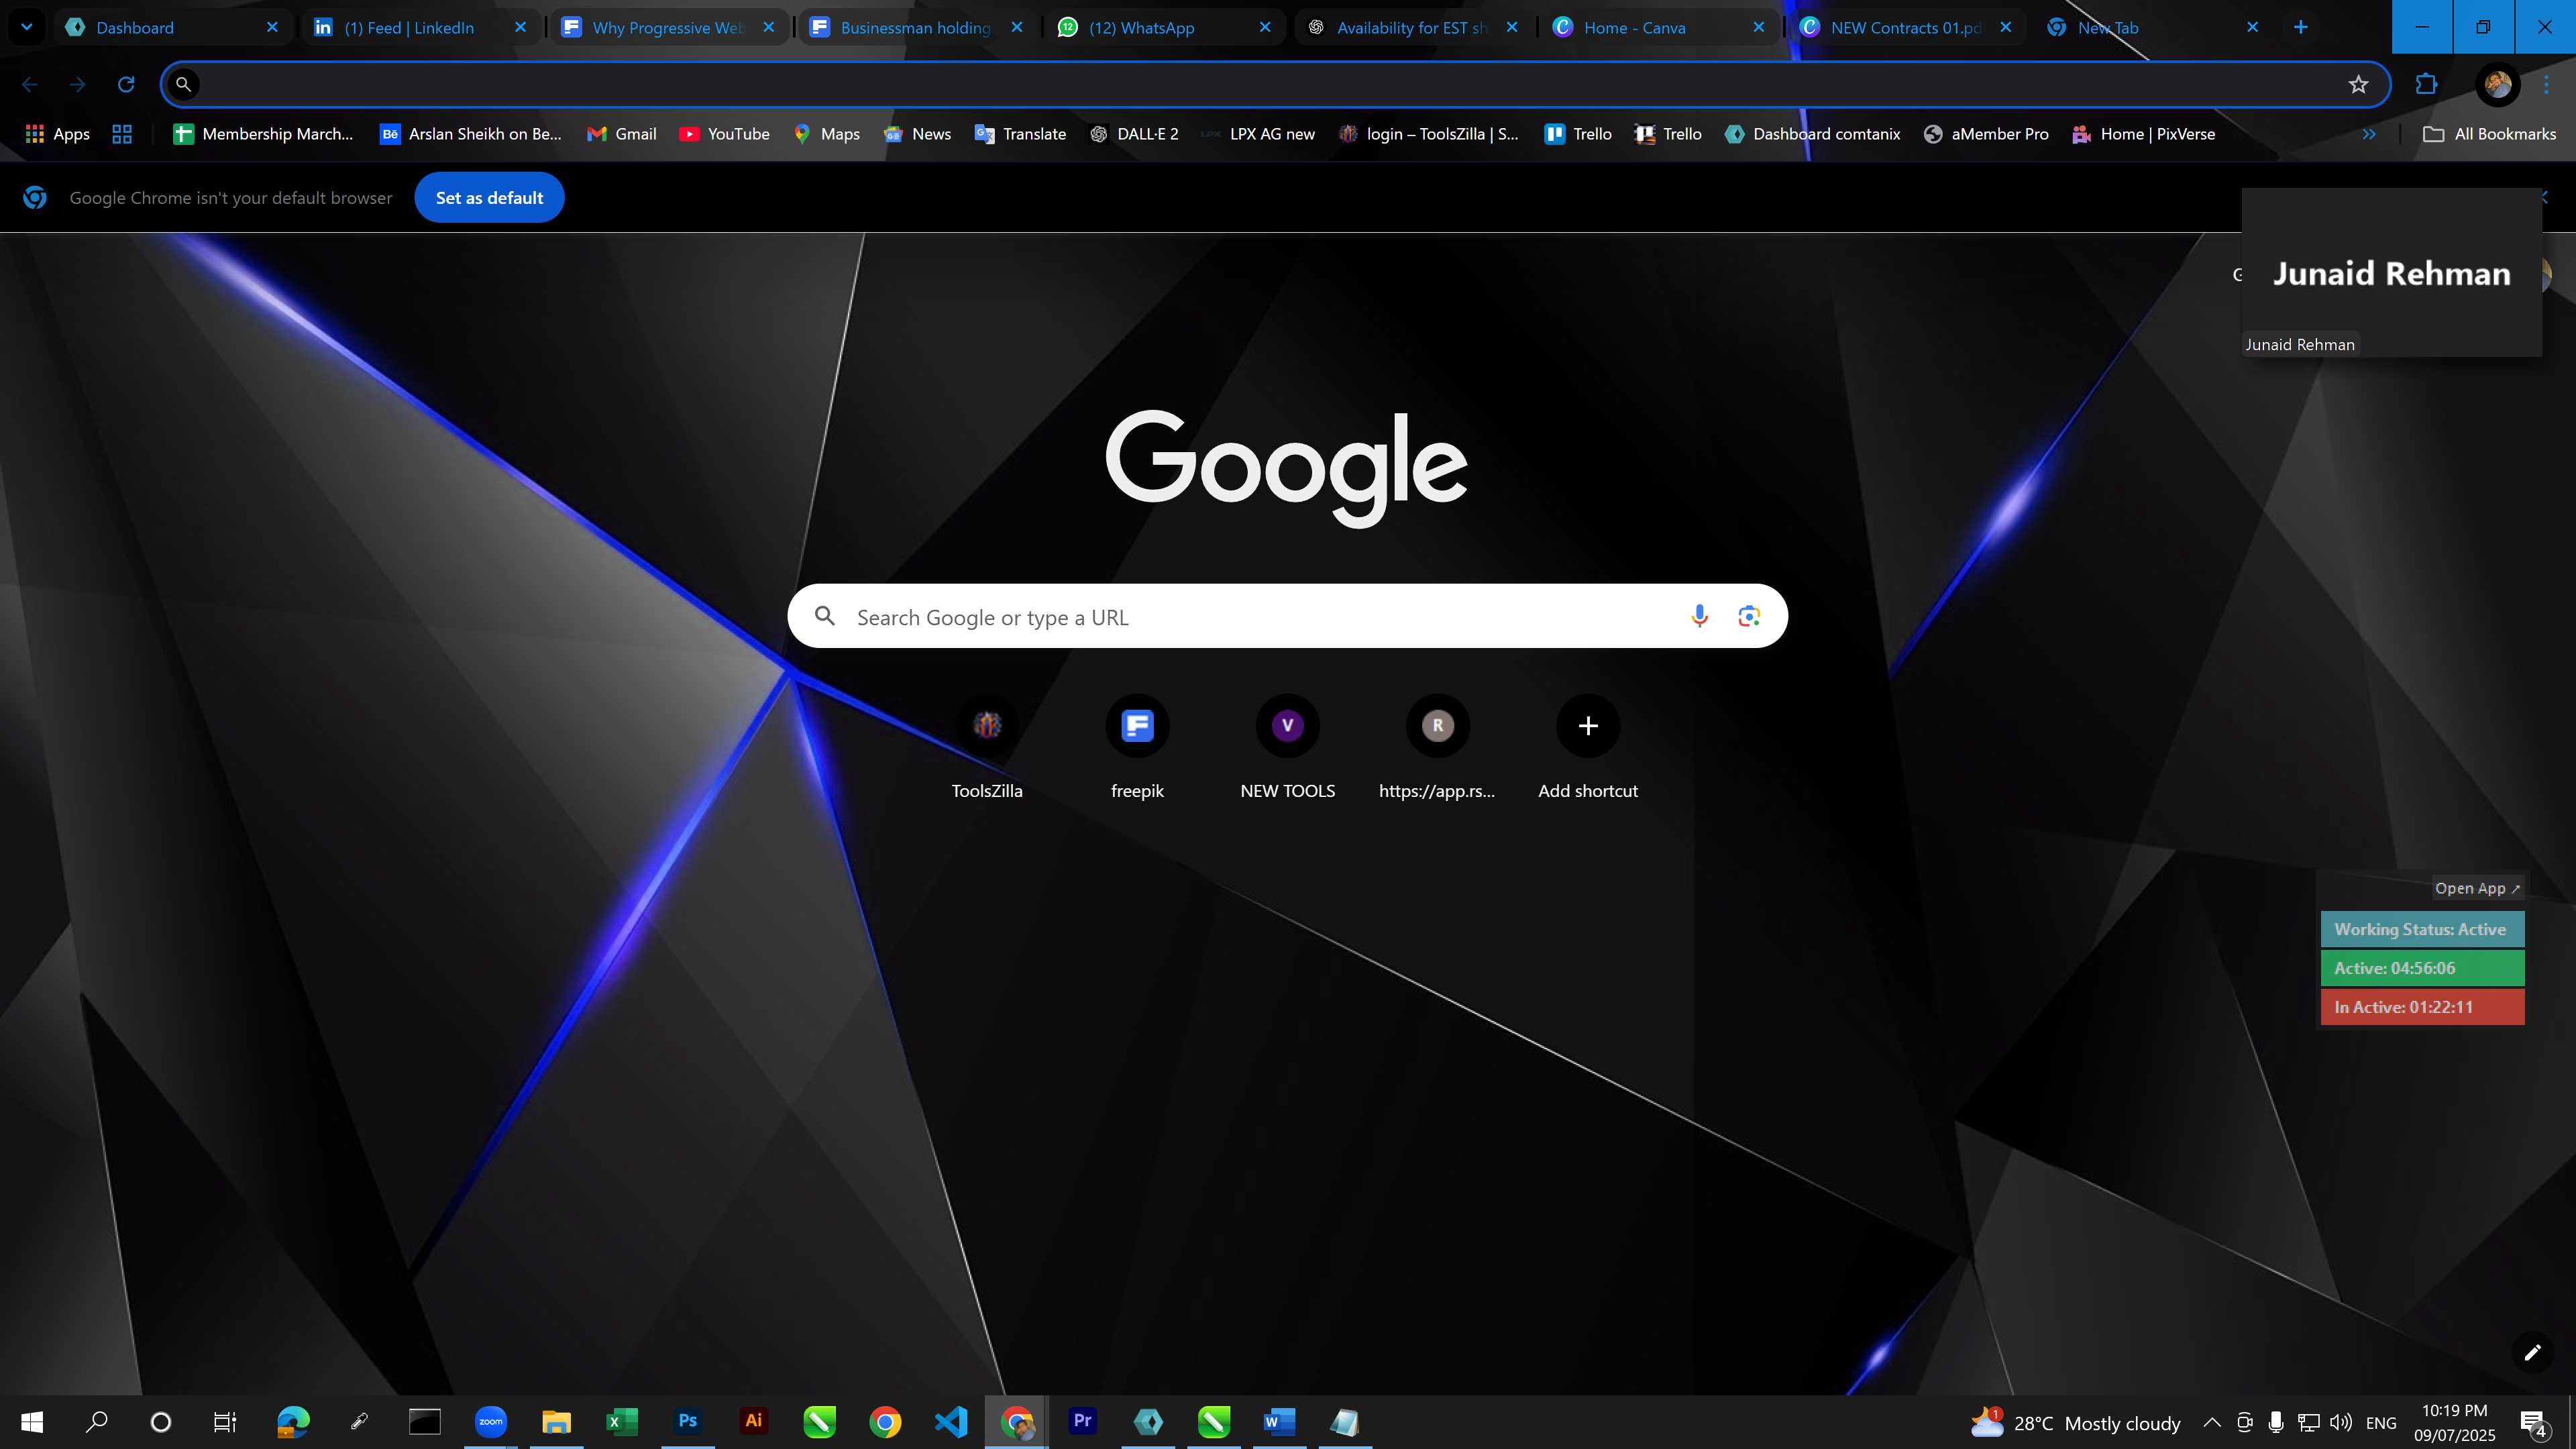
Task: Open the Chrome profile avatar
Action: (2497, 84)
